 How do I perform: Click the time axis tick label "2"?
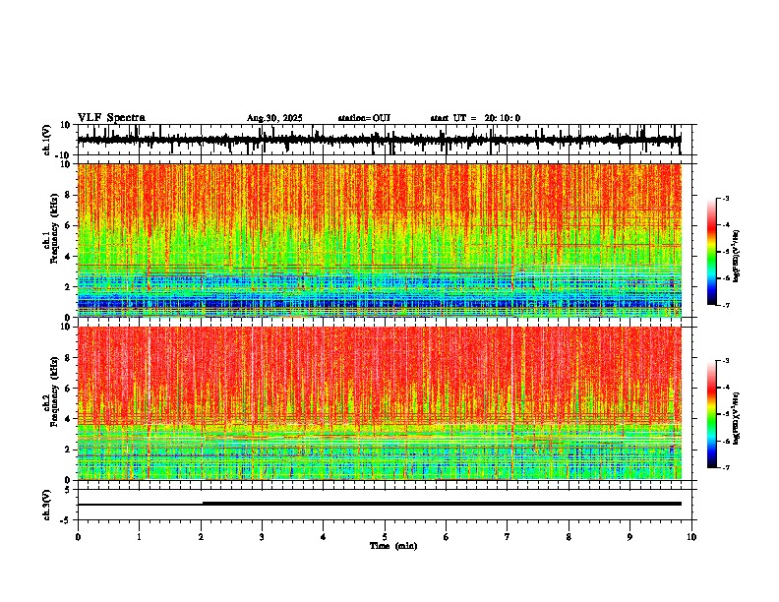pyautogui.click(x=201, y=537)
